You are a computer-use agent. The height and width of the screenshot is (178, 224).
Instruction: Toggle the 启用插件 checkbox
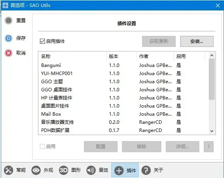[42, 41]
